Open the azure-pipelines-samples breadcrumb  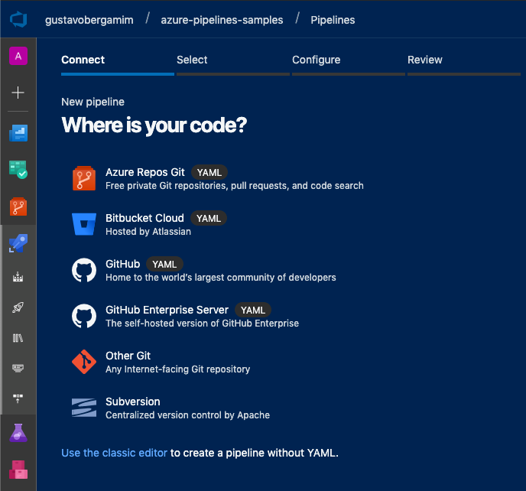[x=222, y=20]
